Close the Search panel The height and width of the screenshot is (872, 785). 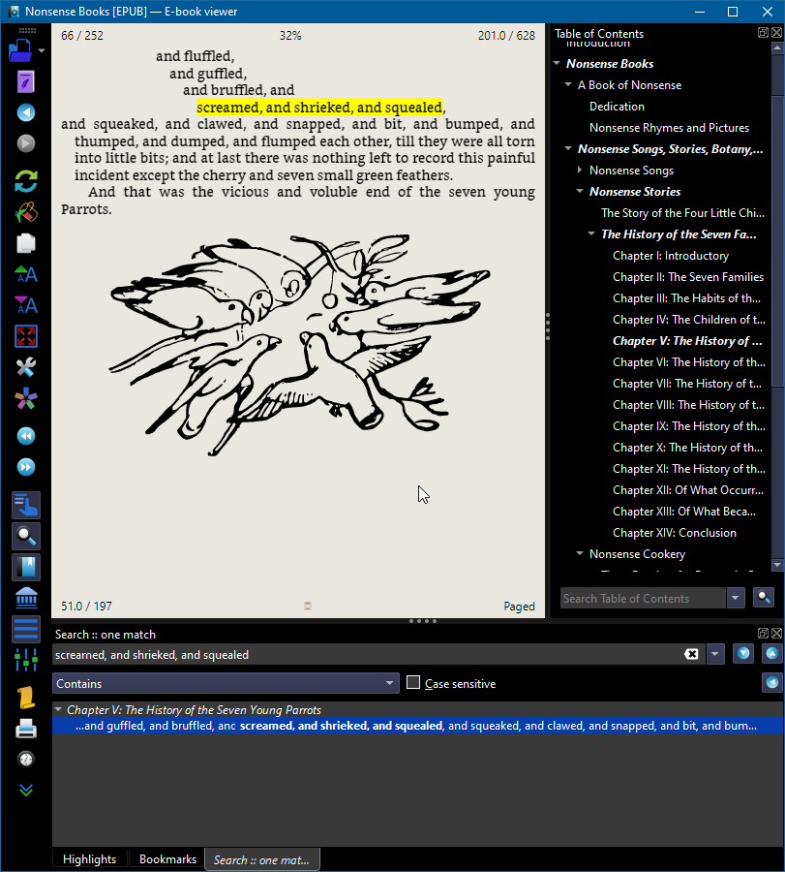click(x=776, y=633)
